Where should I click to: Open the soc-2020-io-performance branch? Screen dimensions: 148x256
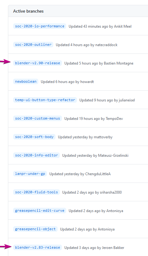[40, 26]
